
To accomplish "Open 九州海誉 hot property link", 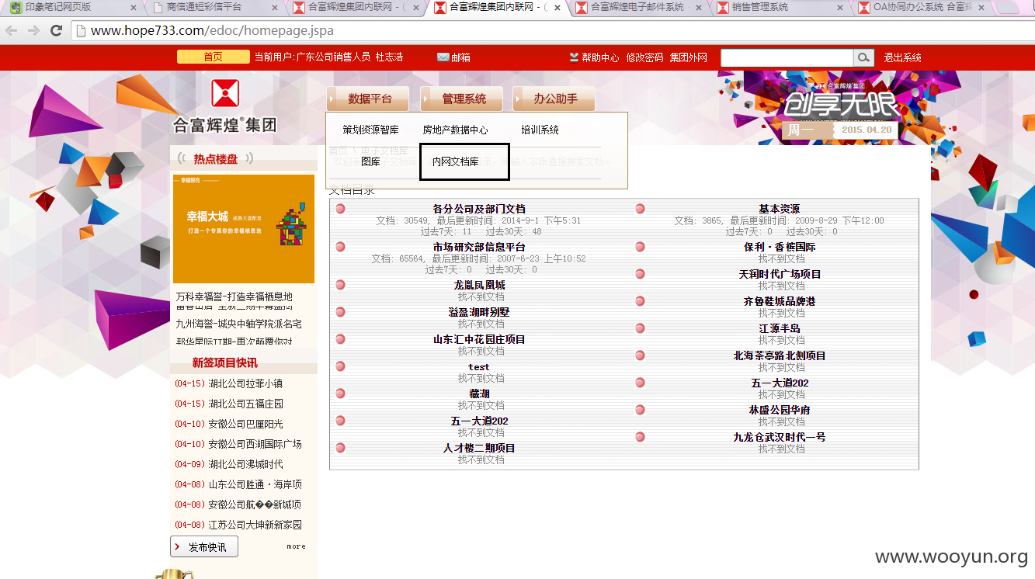I will (238, 324).
